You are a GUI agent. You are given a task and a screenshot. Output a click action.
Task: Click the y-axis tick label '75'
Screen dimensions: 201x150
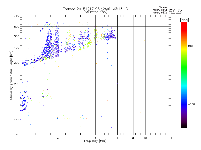[18, 134]
